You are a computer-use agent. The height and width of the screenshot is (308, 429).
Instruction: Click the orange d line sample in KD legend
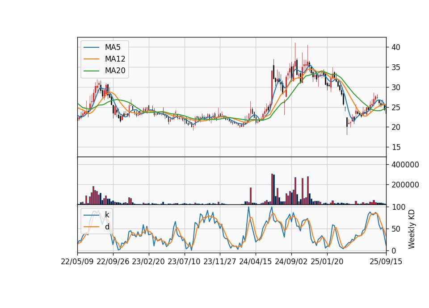tap(91, 227)
